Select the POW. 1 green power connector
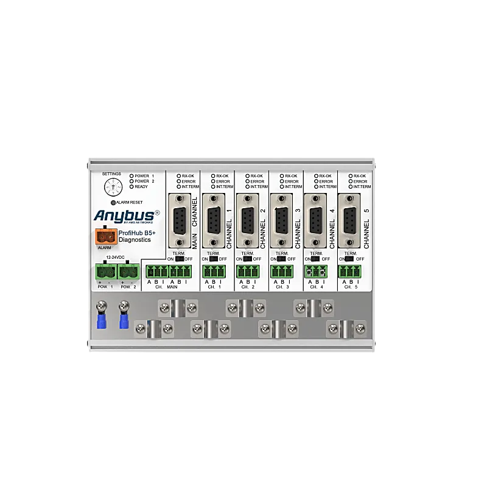This screenshot has height=487, width=487. [106, 272]
